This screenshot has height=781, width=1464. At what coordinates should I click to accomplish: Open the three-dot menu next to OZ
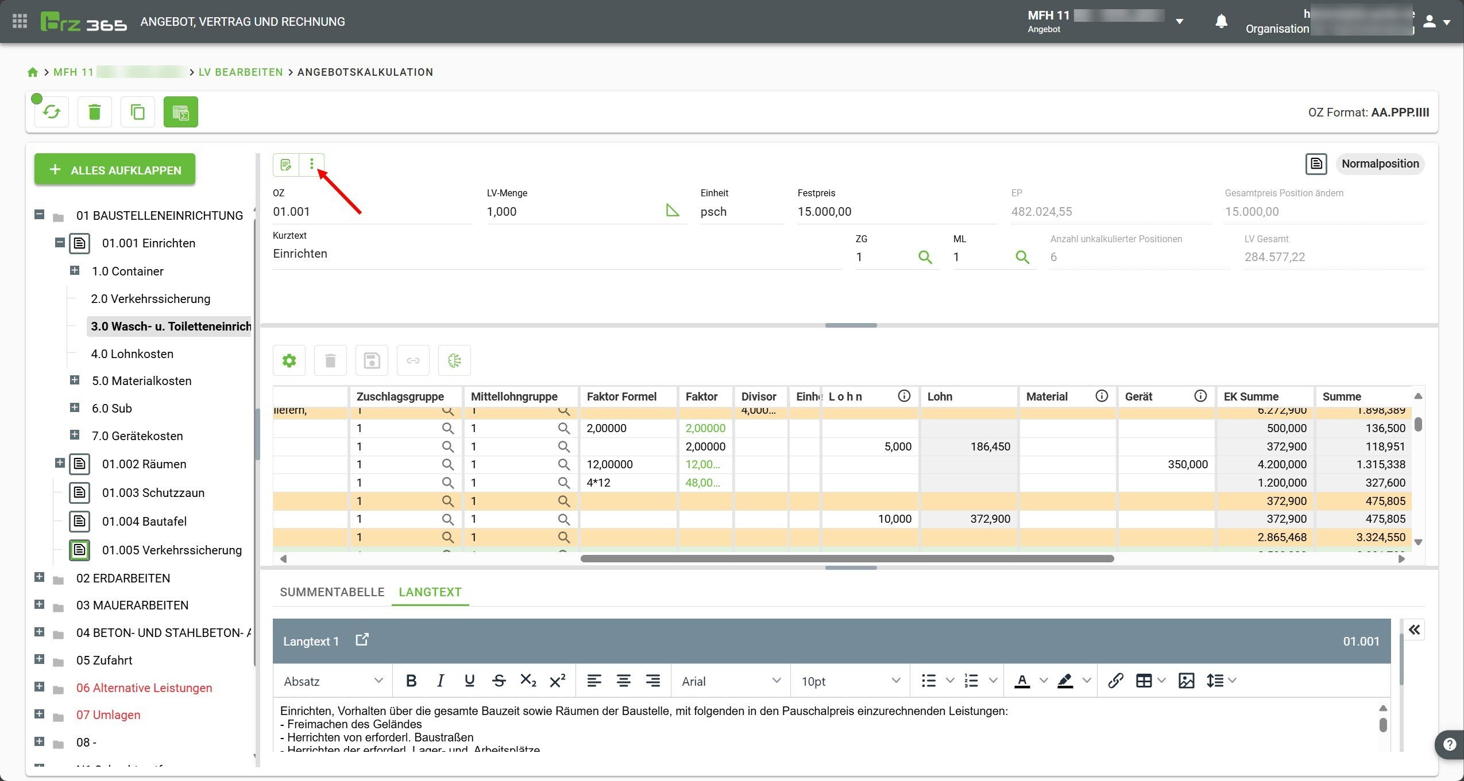point(312,165)
